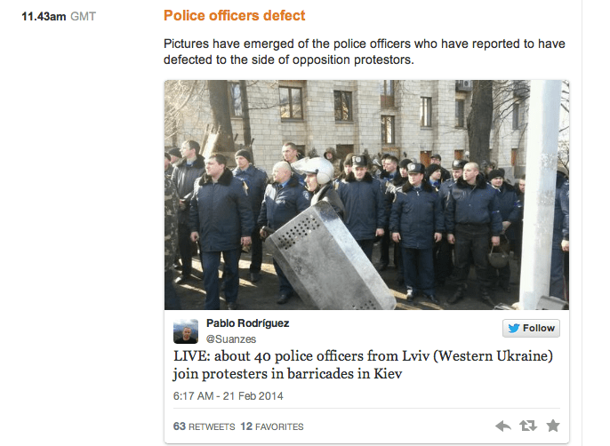The height and width of the screenshot is (446, 610).
Task: Click the 6:17 AM - 21 Feb 2014 timestamp
Action: (x=228, y=396)
